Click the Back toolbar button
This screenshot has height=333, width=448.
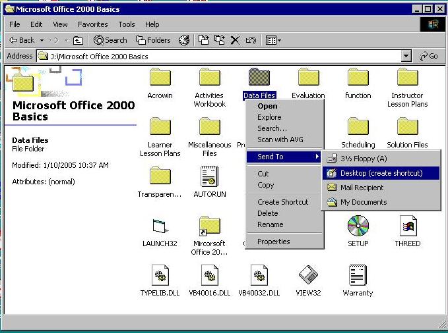22,40
